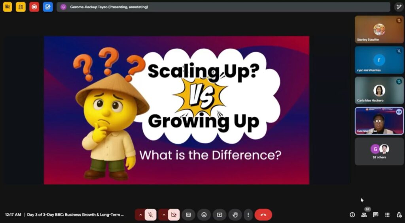Send a reaction with the emoji button
Viewport: 405px width, 223px height.
coord(204,215)
